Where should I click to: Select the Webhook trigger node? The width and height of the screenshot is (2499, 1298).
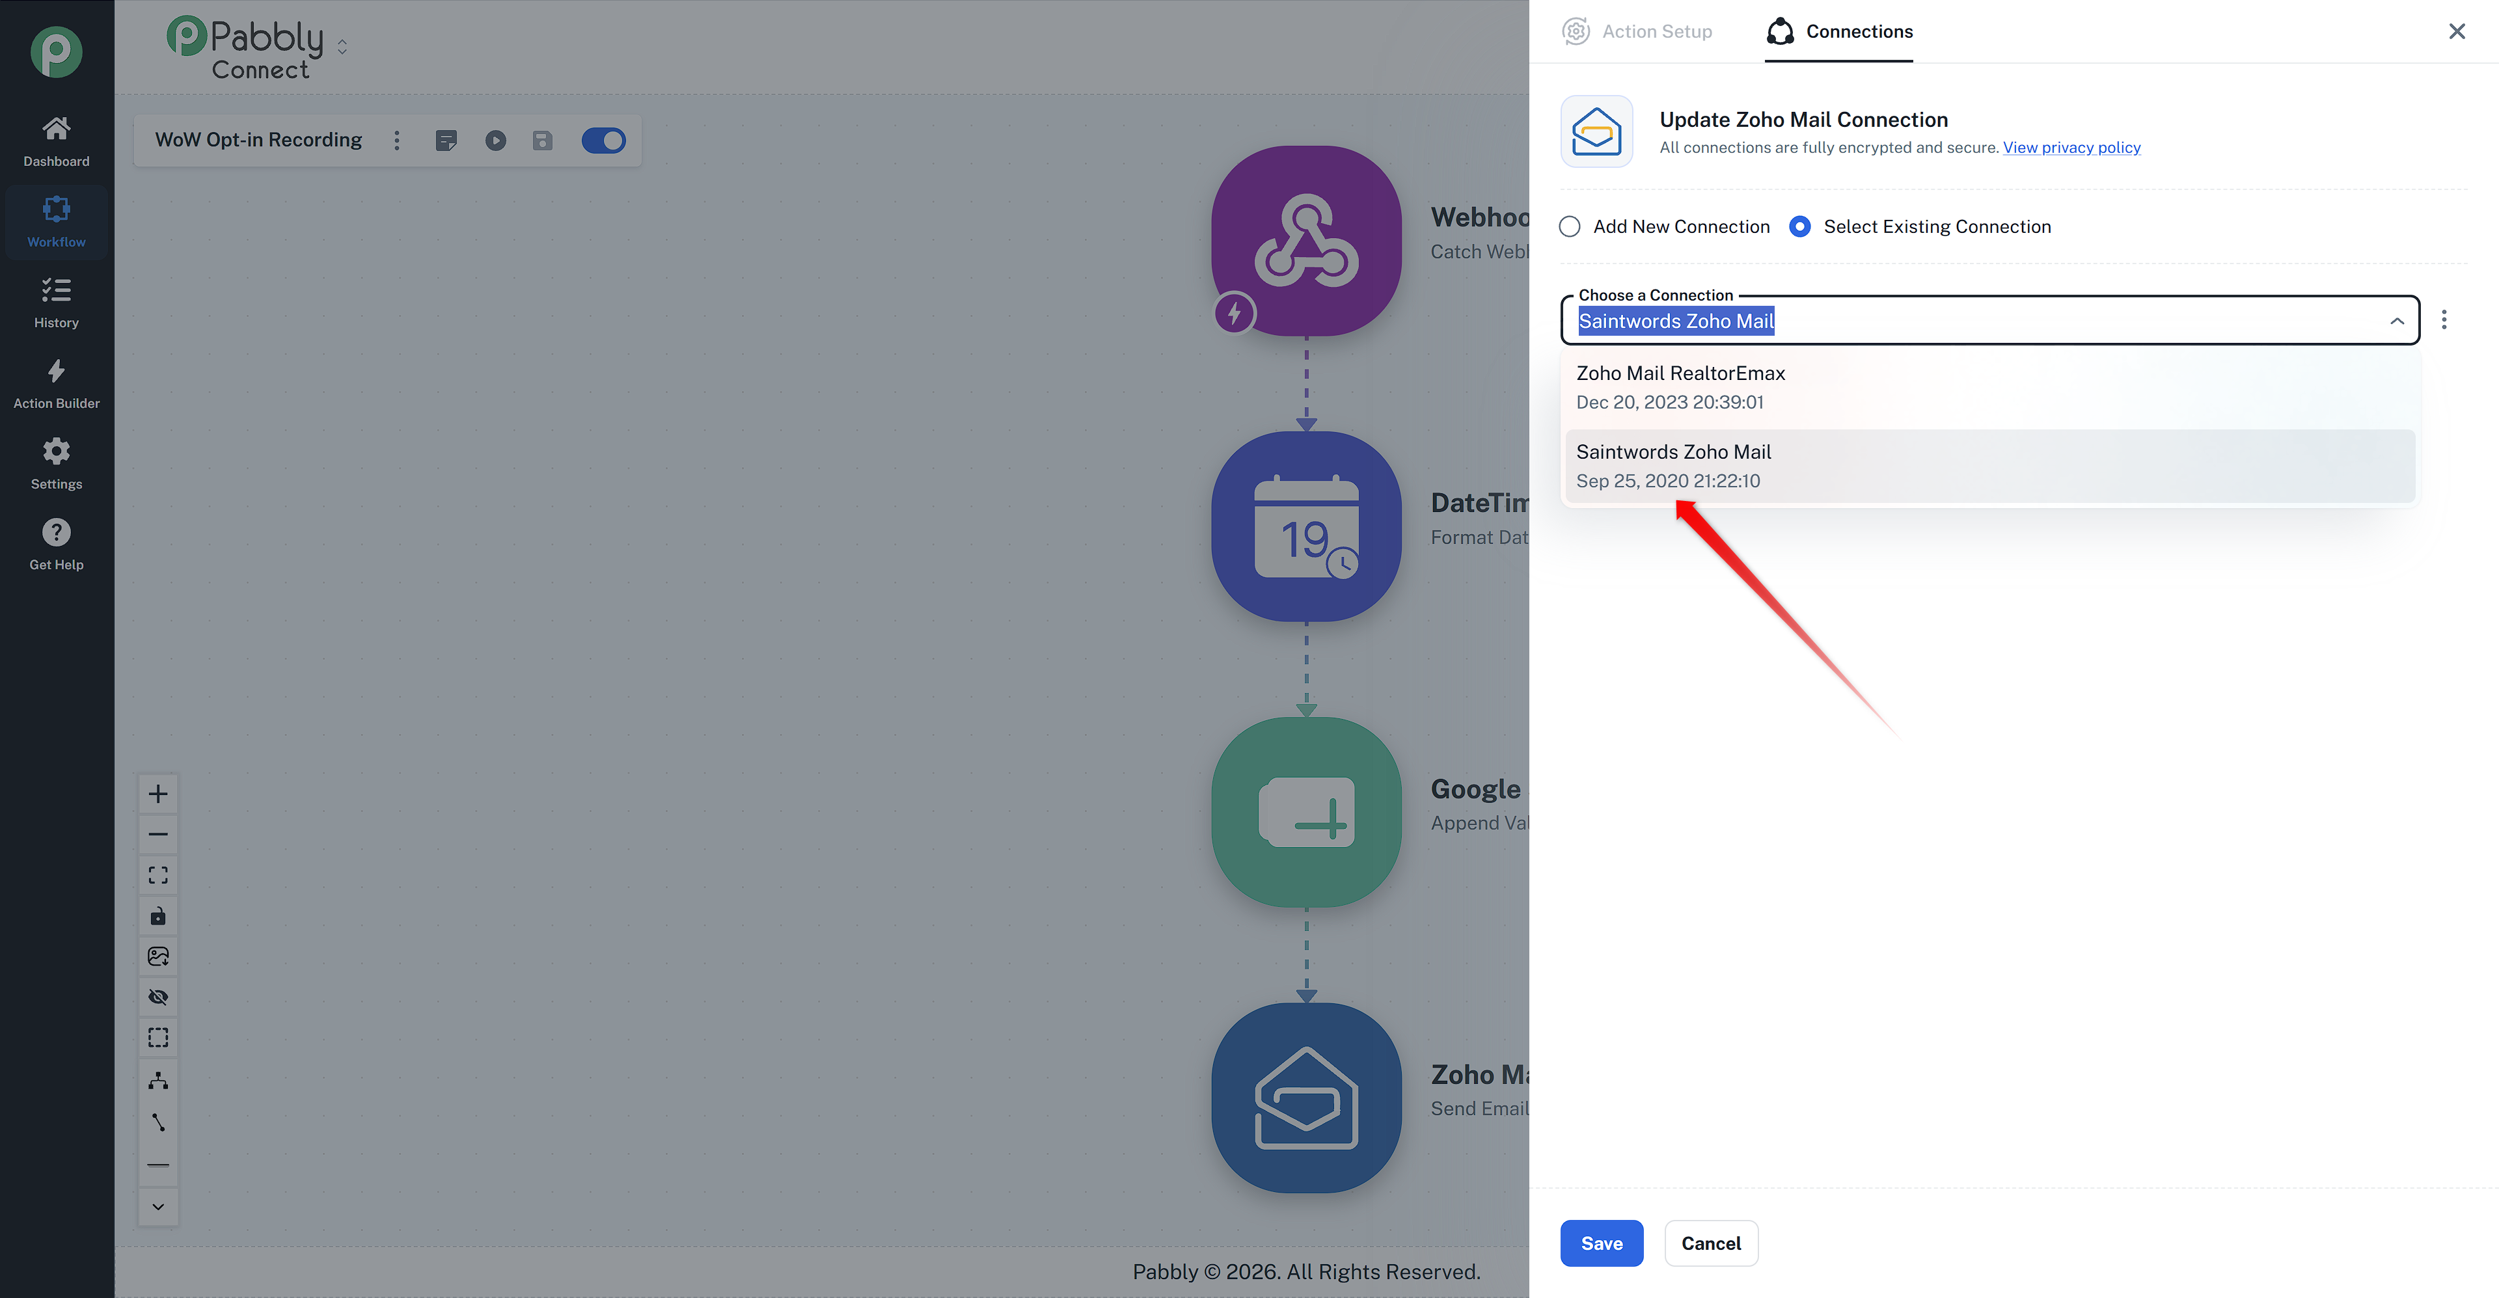click(x=1307, y=241)
